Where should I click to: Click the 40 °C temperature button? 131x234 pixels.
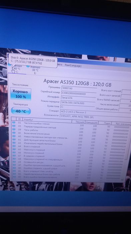(21, 111)
